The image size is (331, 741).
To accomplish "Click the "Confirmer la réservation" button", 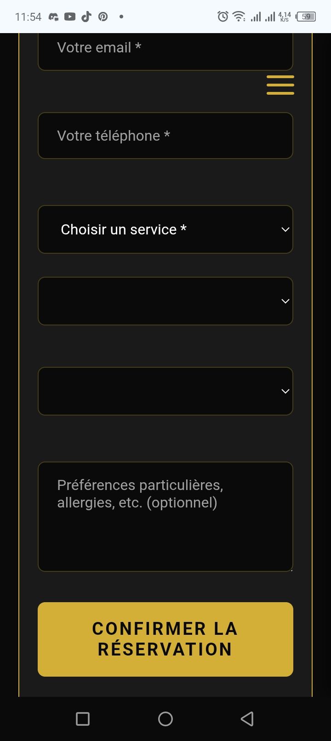I will point(165,639).
